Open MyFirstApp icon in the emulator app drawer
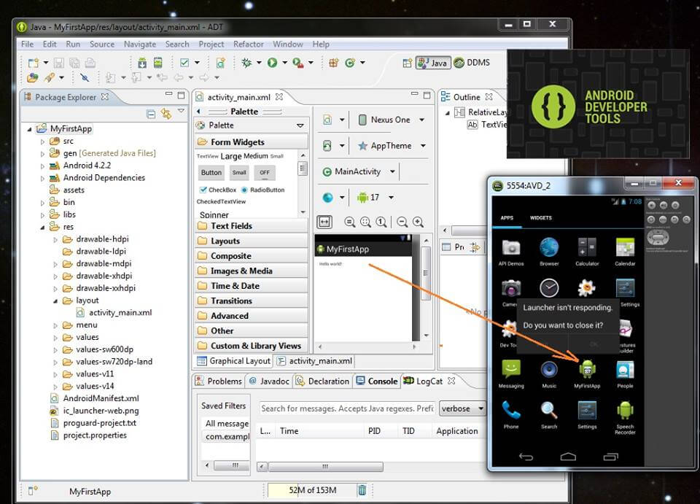This screenshot has width=700, height=504. 587,373
